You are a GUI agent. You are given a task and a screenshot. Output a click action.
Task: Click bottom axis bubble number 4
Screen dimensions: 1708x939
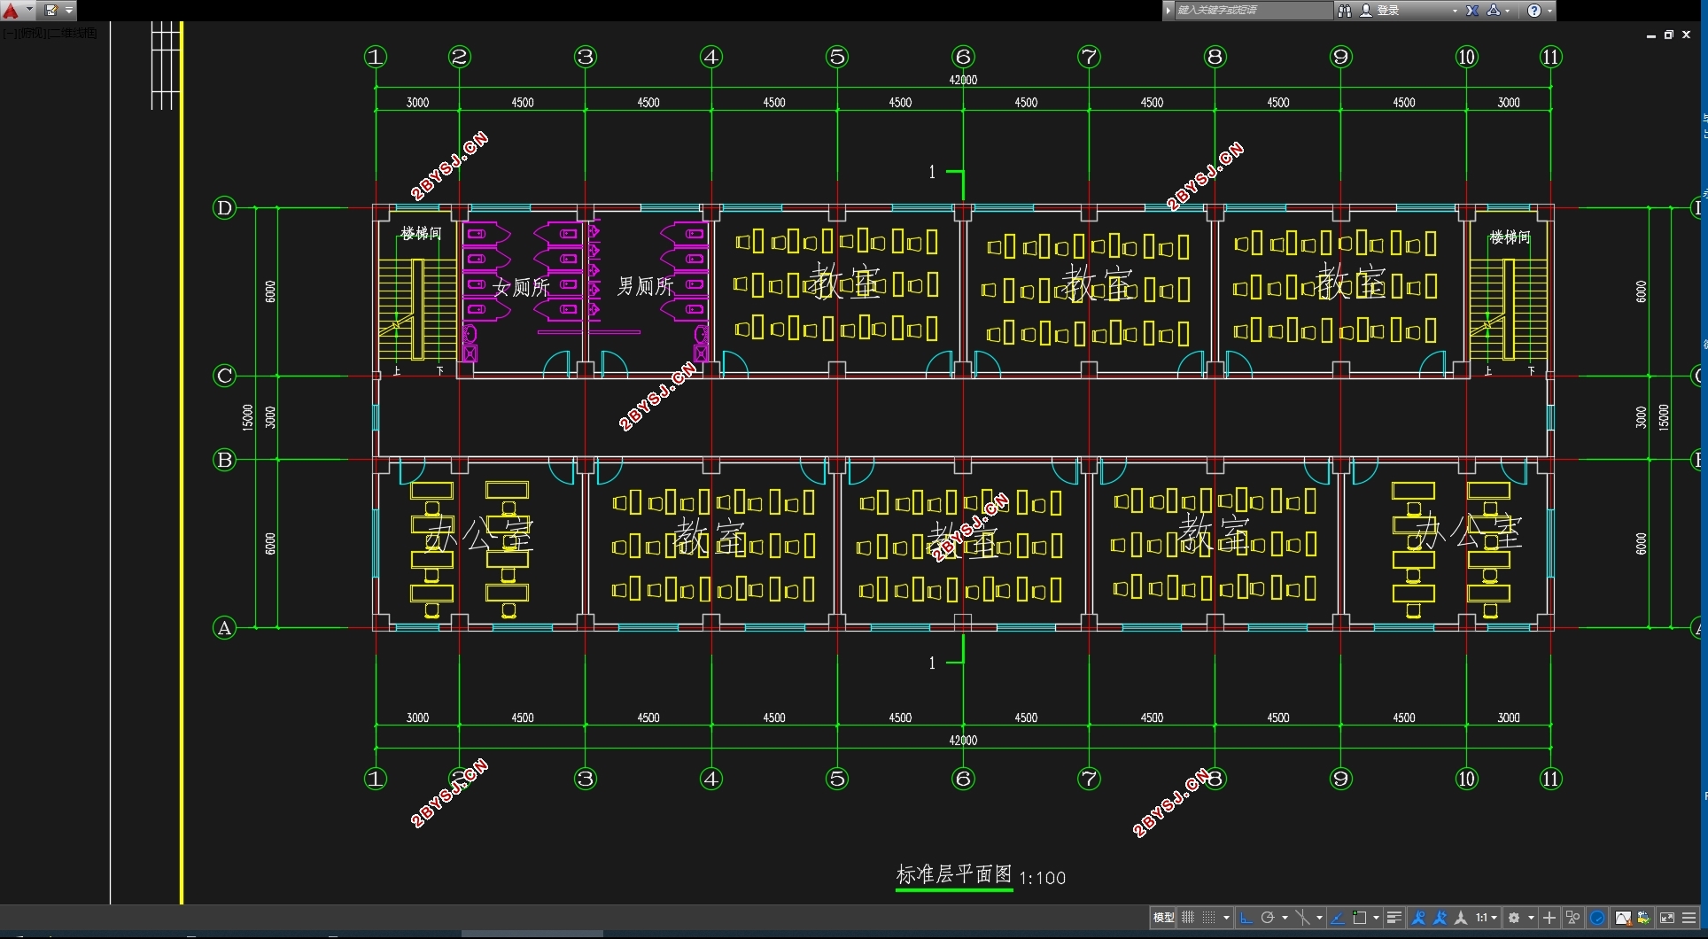[x=711, y=779]
